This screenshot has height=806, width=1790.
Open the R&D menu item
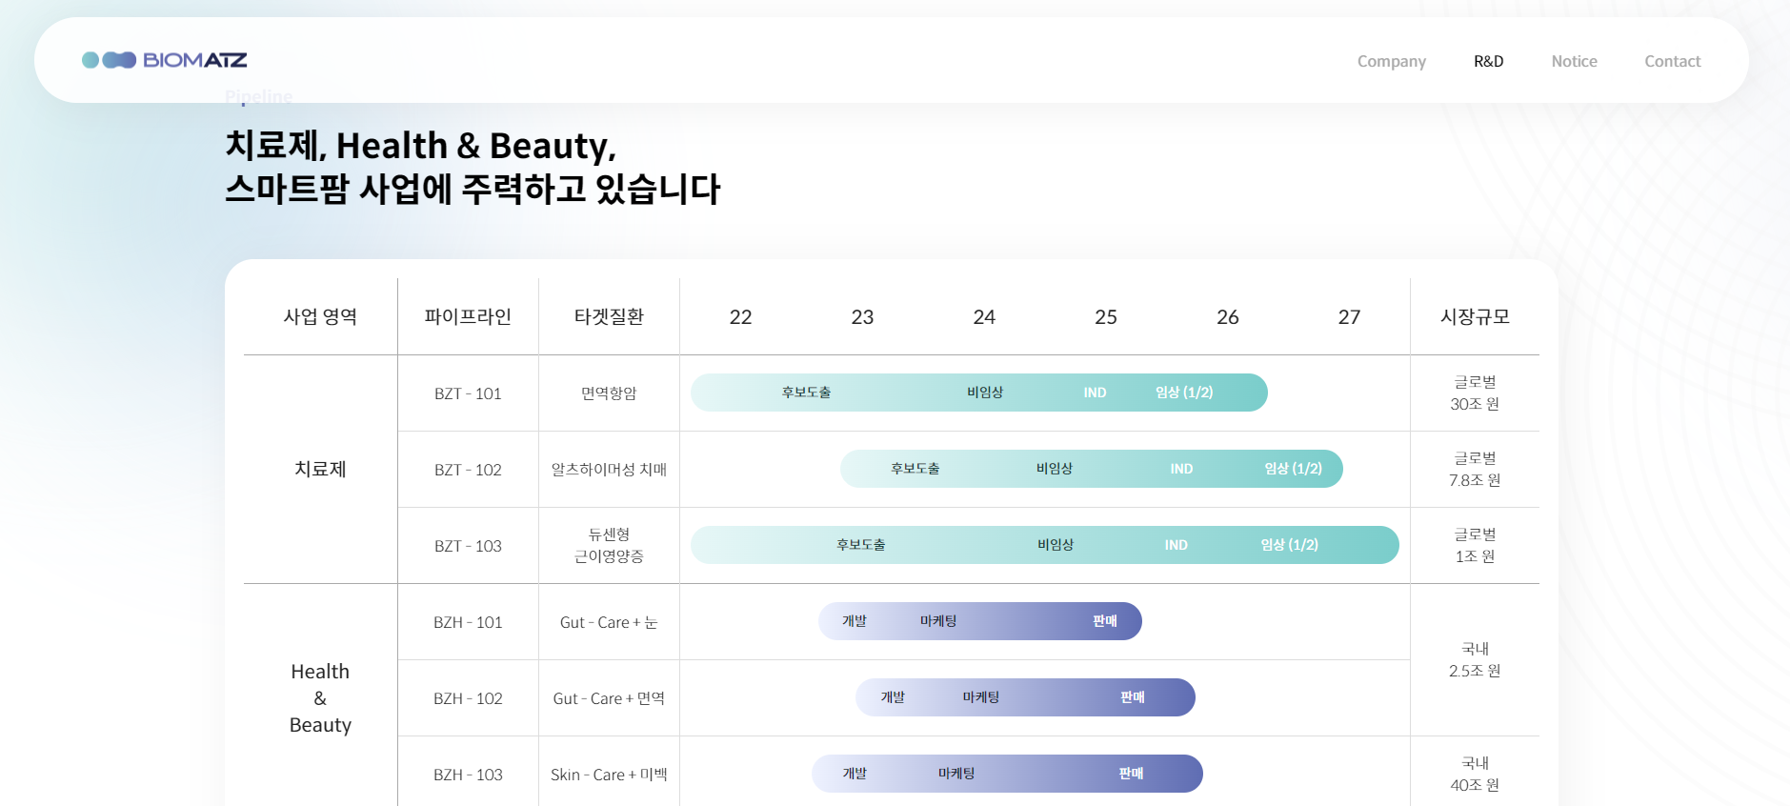[x=1488, y=61]
